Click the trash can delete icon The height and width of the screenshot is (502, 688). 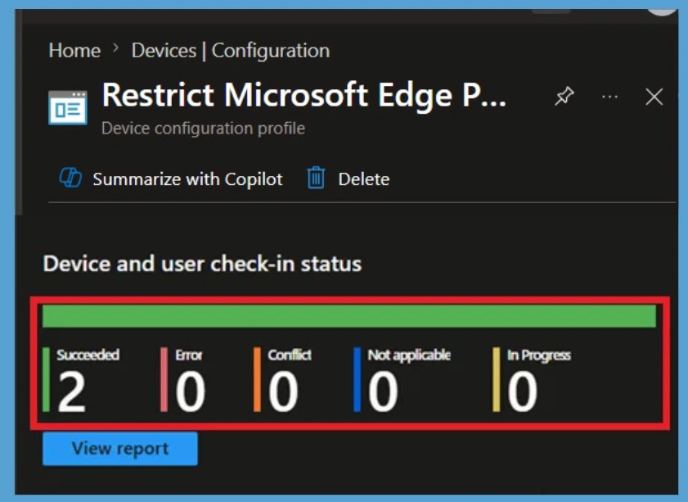tap(316, 178)
